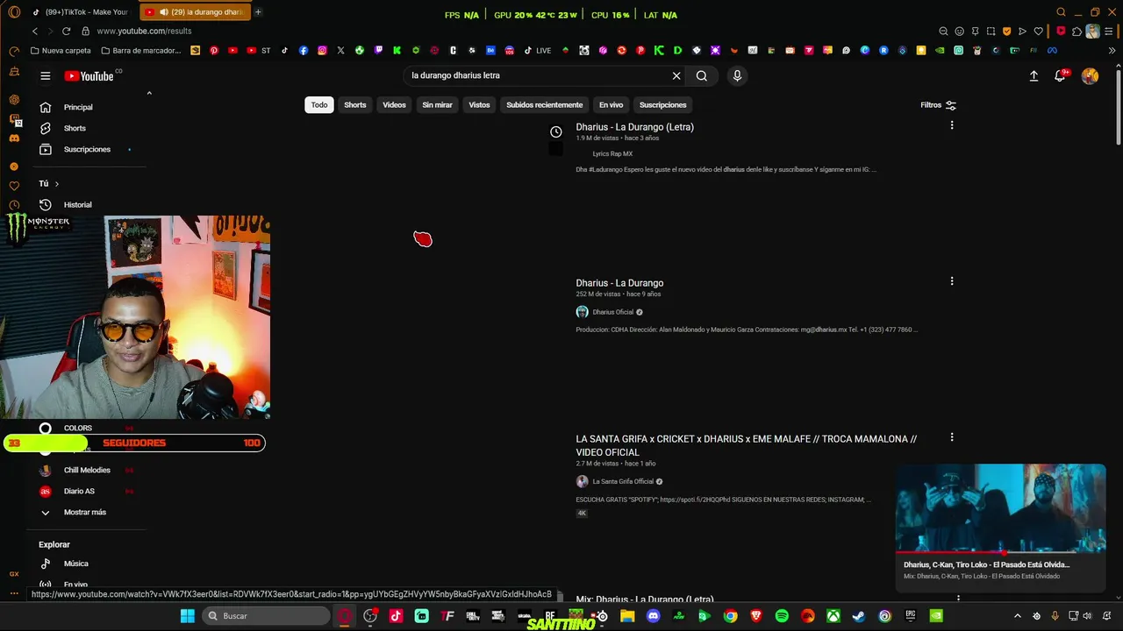Open Discord from the taskbar
Screen dimensions: 1123x631
coord(653,616)
